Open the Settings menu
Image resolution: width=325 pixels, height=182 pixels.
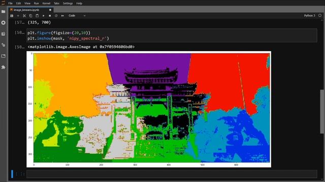click(x=68, y=4)
